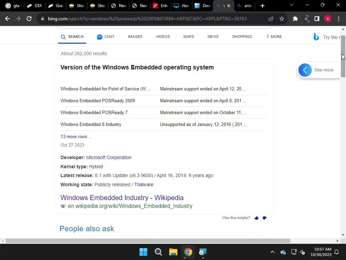Switch to the 'anin' search tab
This screenshot has height=260, width=346.
(245, 6)
